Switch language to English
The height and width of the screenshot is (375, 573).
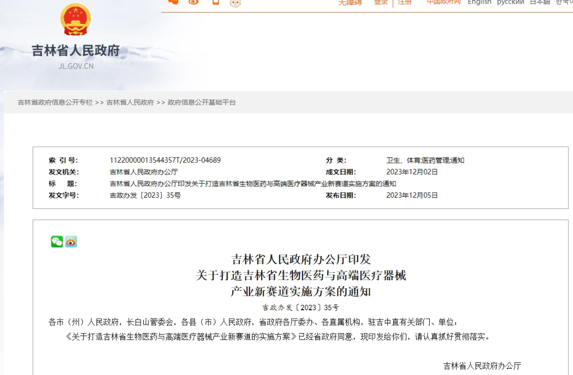pyautogui.click(x=479, y=3)
